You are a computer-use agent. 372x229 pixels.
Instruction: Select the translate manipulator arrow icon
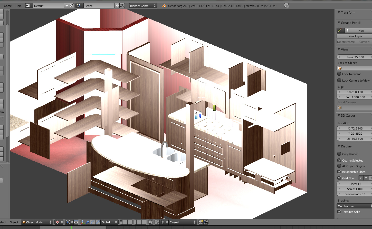click(x=88, y=222)
